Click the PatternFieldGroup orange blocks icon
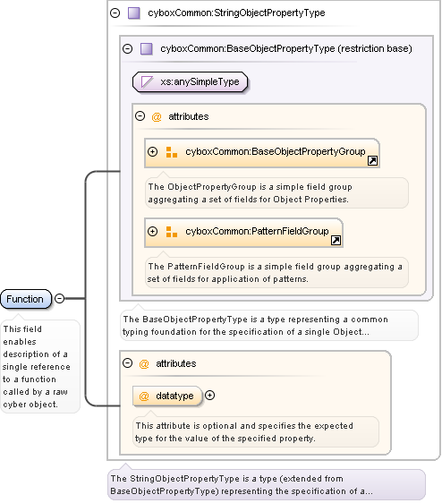This screenshot has height=503, width=442. 172,231
